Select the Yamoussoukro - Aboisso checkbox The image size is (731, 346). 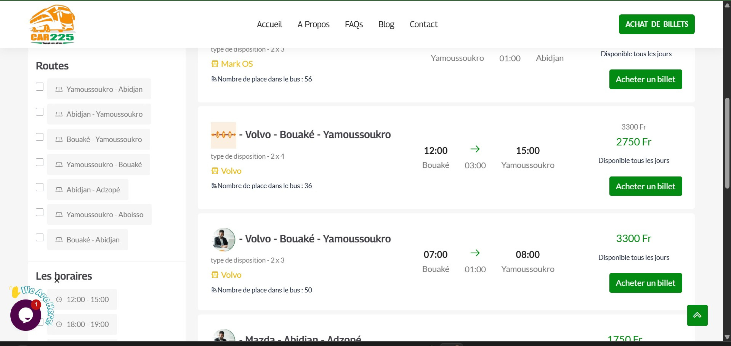pos(40,212)
